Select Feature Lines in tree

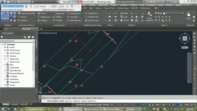click(15, 62)
